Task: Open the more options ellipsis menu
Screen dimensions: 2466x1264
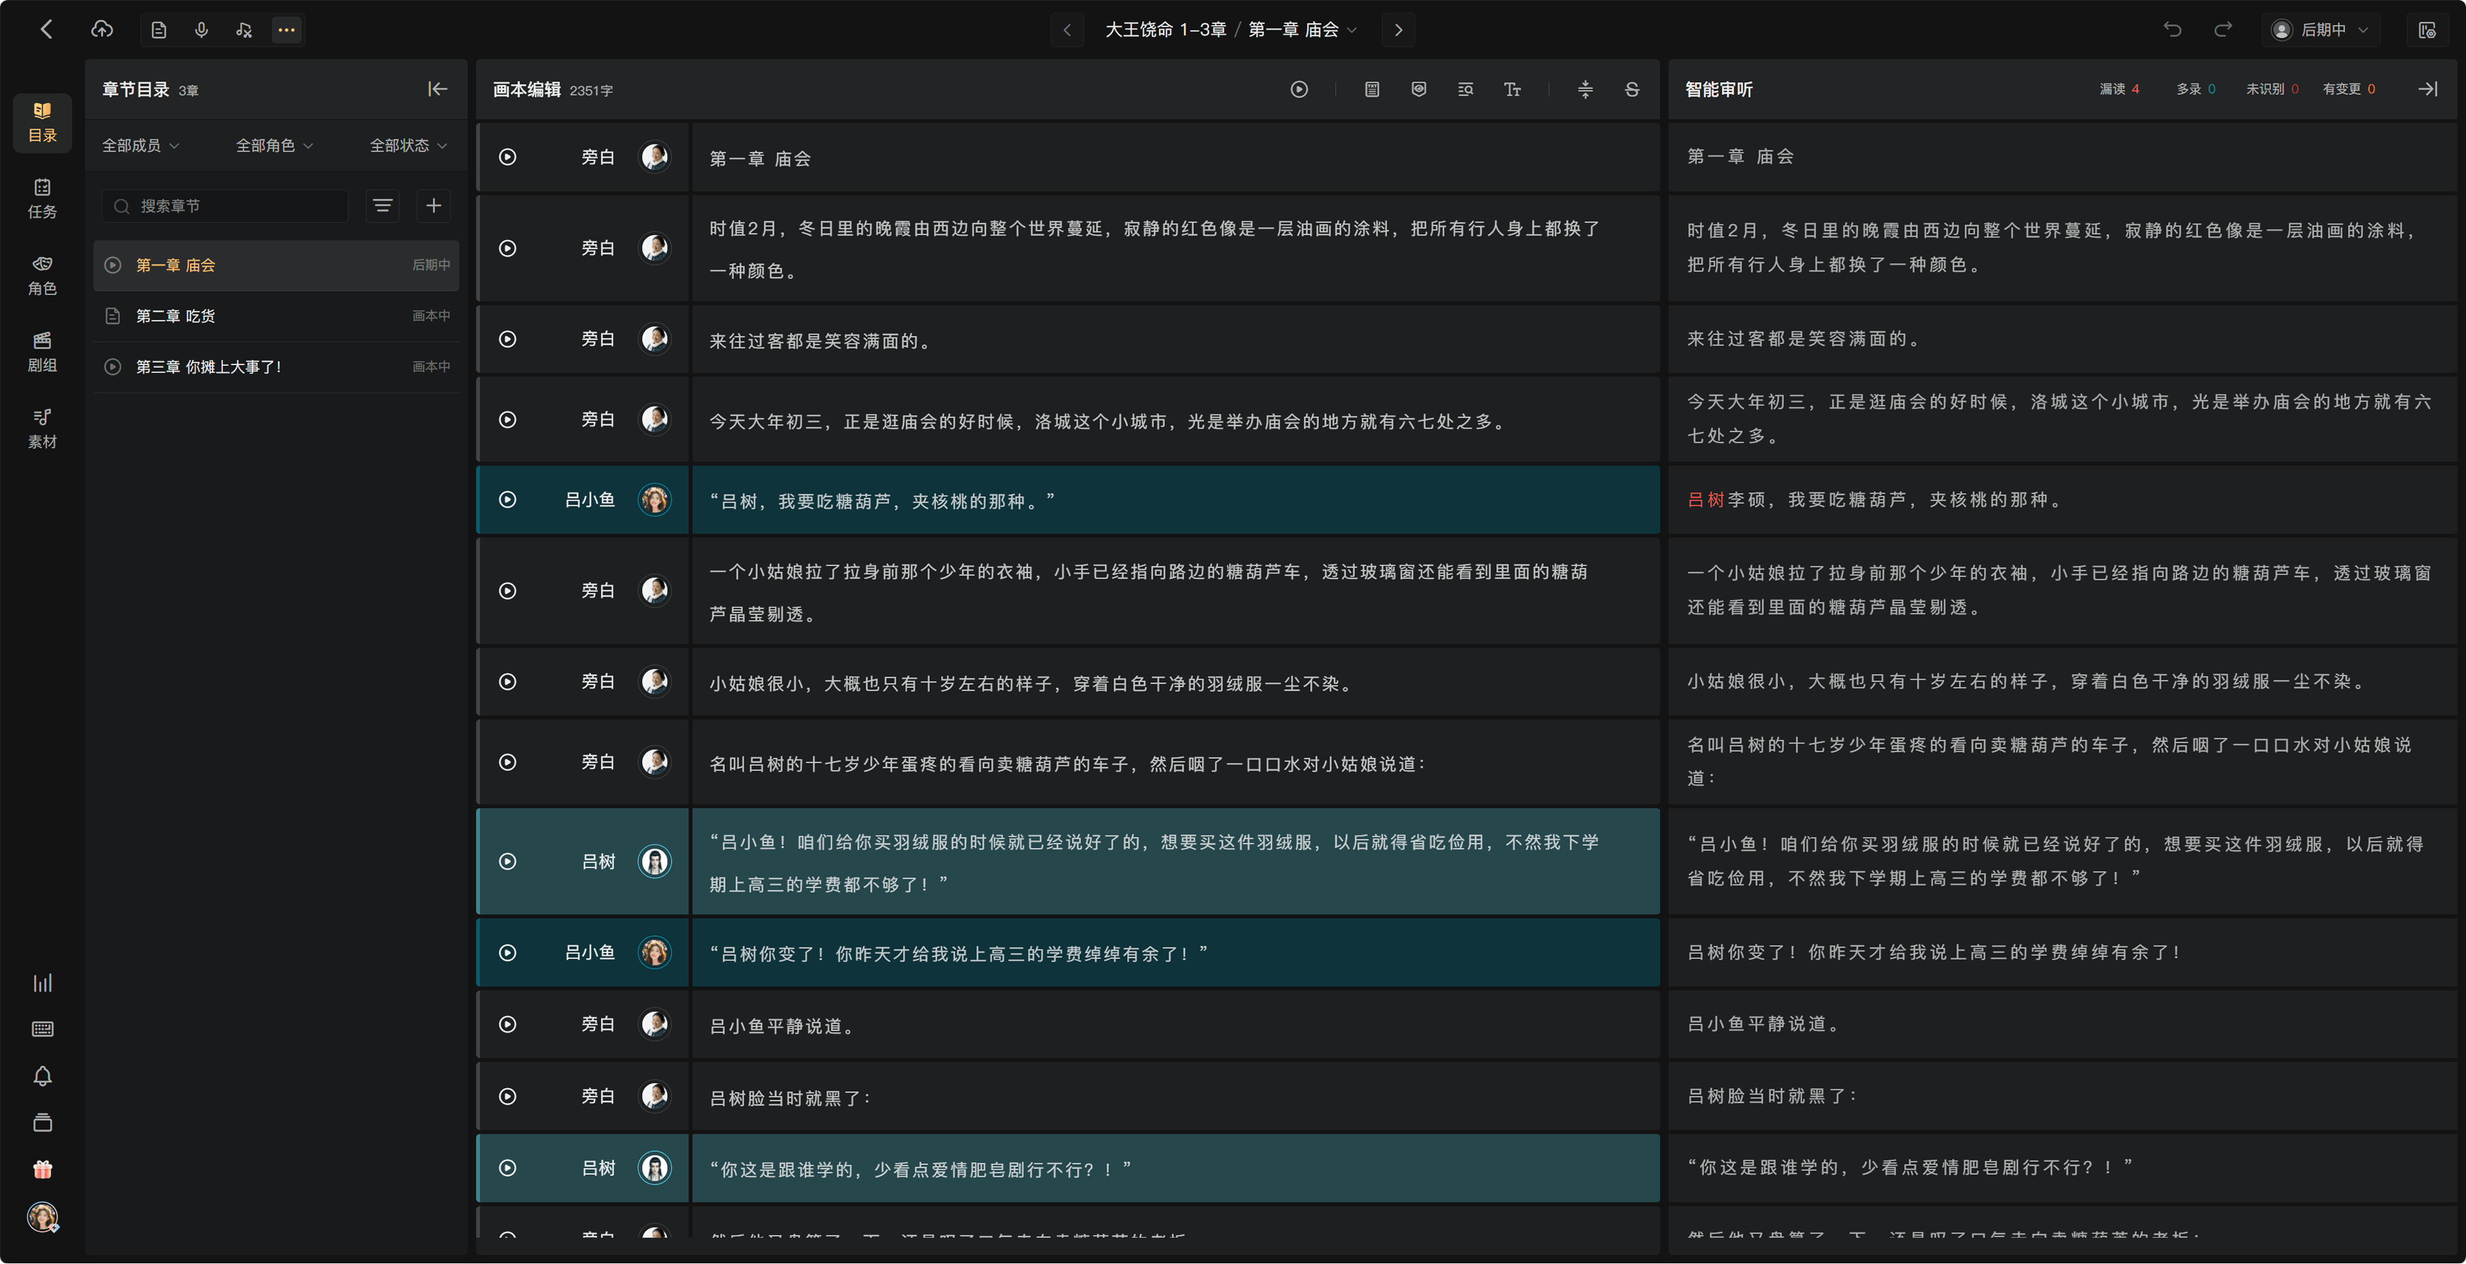Action: (x=286, y=30)
